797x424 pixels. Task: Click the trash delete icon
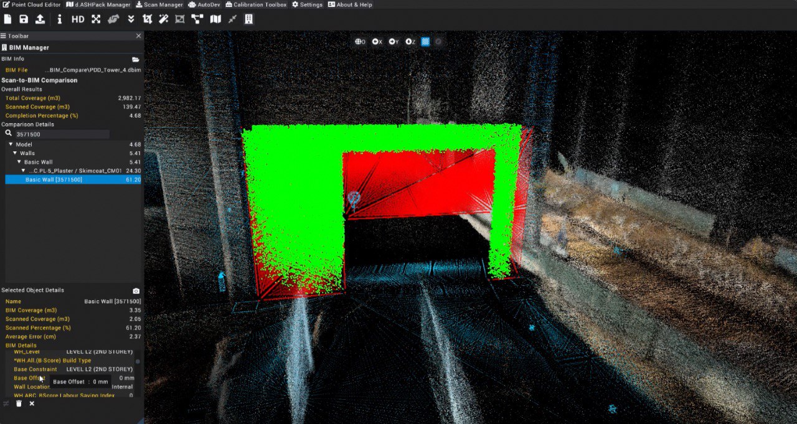point(19,403)
